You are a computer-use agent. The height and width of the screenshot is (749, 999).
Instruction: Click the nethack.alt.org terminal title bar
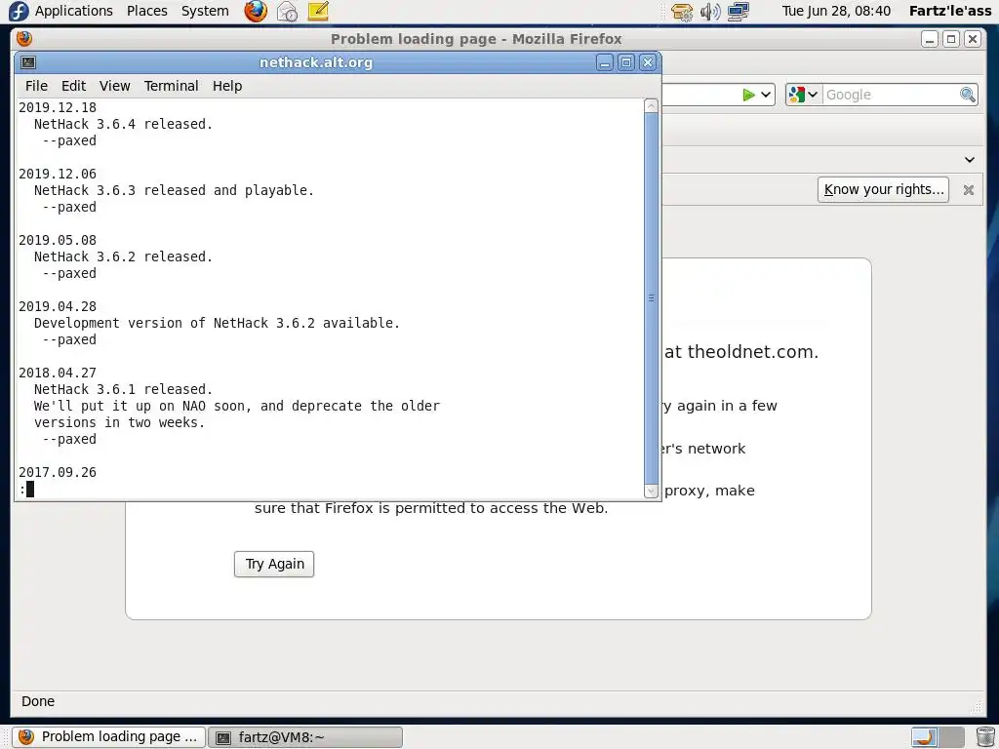[315, 62]
